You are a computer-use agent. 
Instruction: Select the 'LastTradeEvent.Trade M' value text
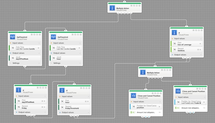(x=191, y=103)
